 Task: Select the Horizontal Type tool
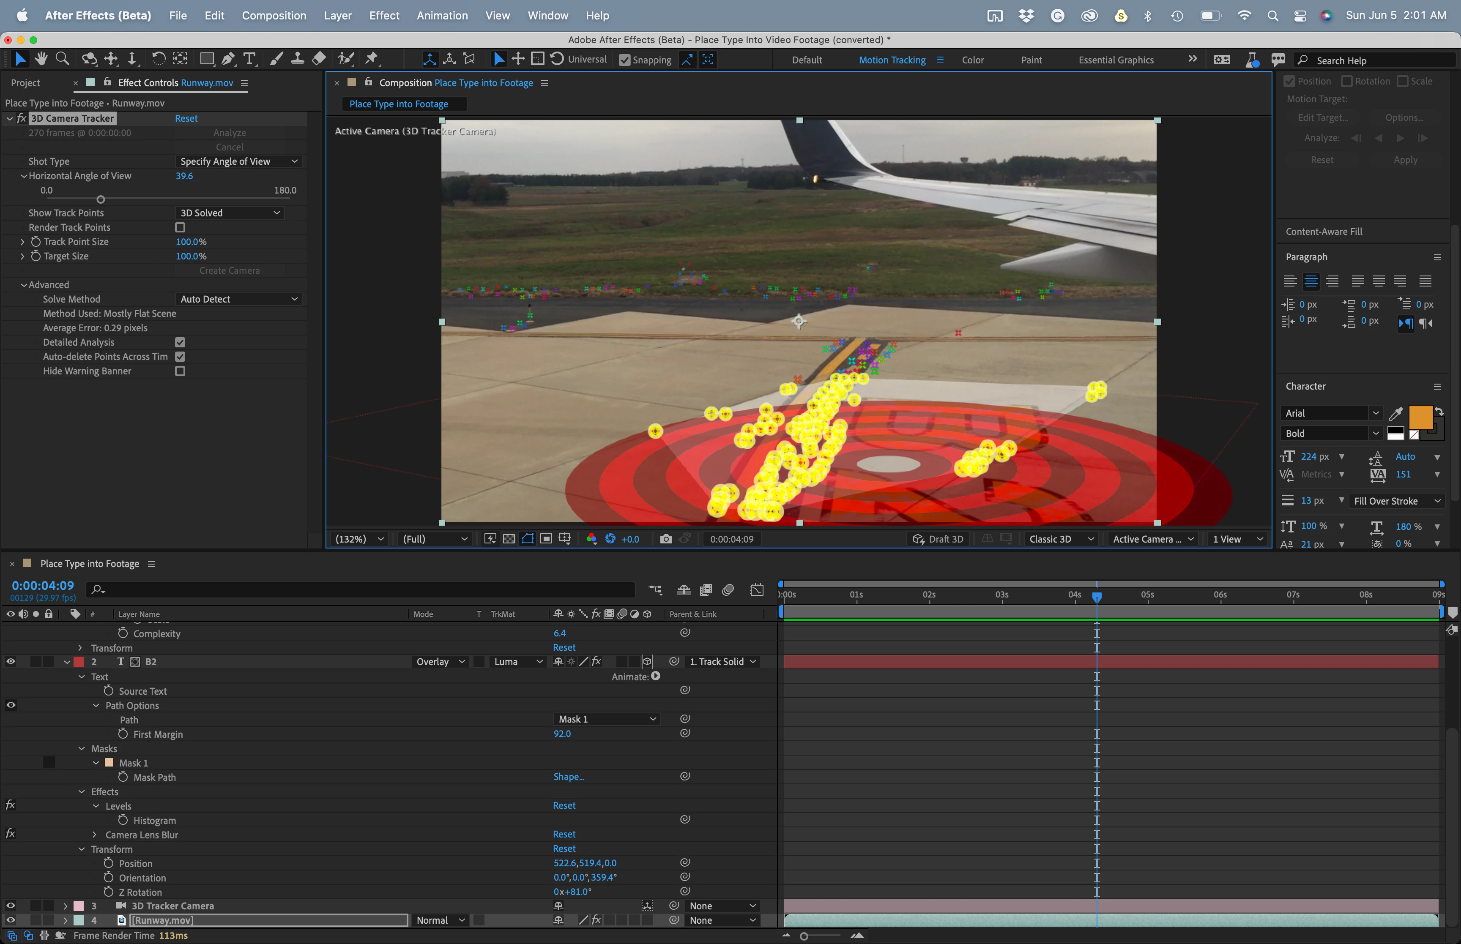[x=249, y=59]
